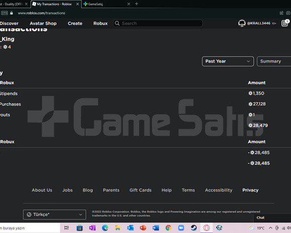This screenshot has width=291, height=233.
Task: Open the Jobs footer link
Action: pyautogui.click(x=68, y=190)
